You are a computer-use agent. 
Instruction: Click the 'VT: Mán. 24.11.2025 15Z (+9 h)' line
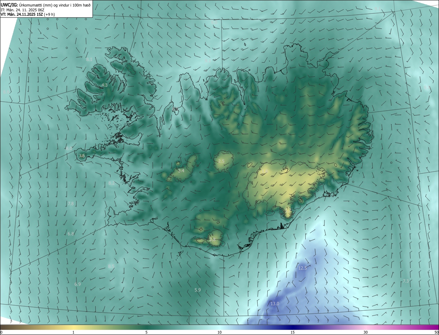coord(28,14)
